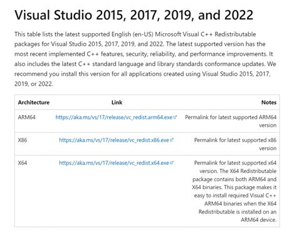Click external-link icon after x64 URL
The width and height of the screenshot is (297, 233).
[x=172, y=163]
